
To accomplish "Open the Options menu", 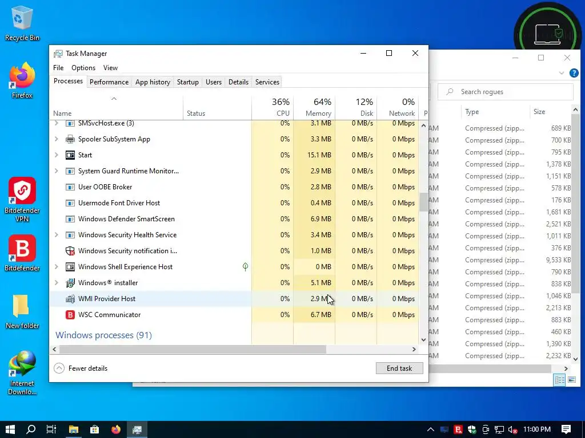I will [83, 68].
